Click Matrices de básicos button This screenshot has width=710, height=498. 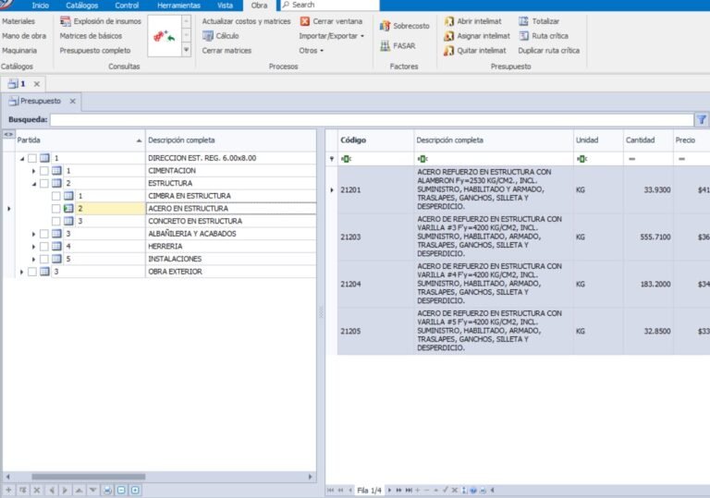pyautogui.click(x=91, y=36)
